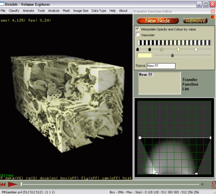Toggle Interpolate Opacity and Colour by value
The height and width of the screenshot is (194, 216).
coord(137,29)
